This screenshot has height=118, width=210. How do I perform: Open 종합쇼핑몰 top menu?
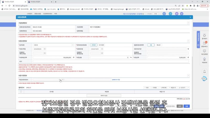coord(38,14)
